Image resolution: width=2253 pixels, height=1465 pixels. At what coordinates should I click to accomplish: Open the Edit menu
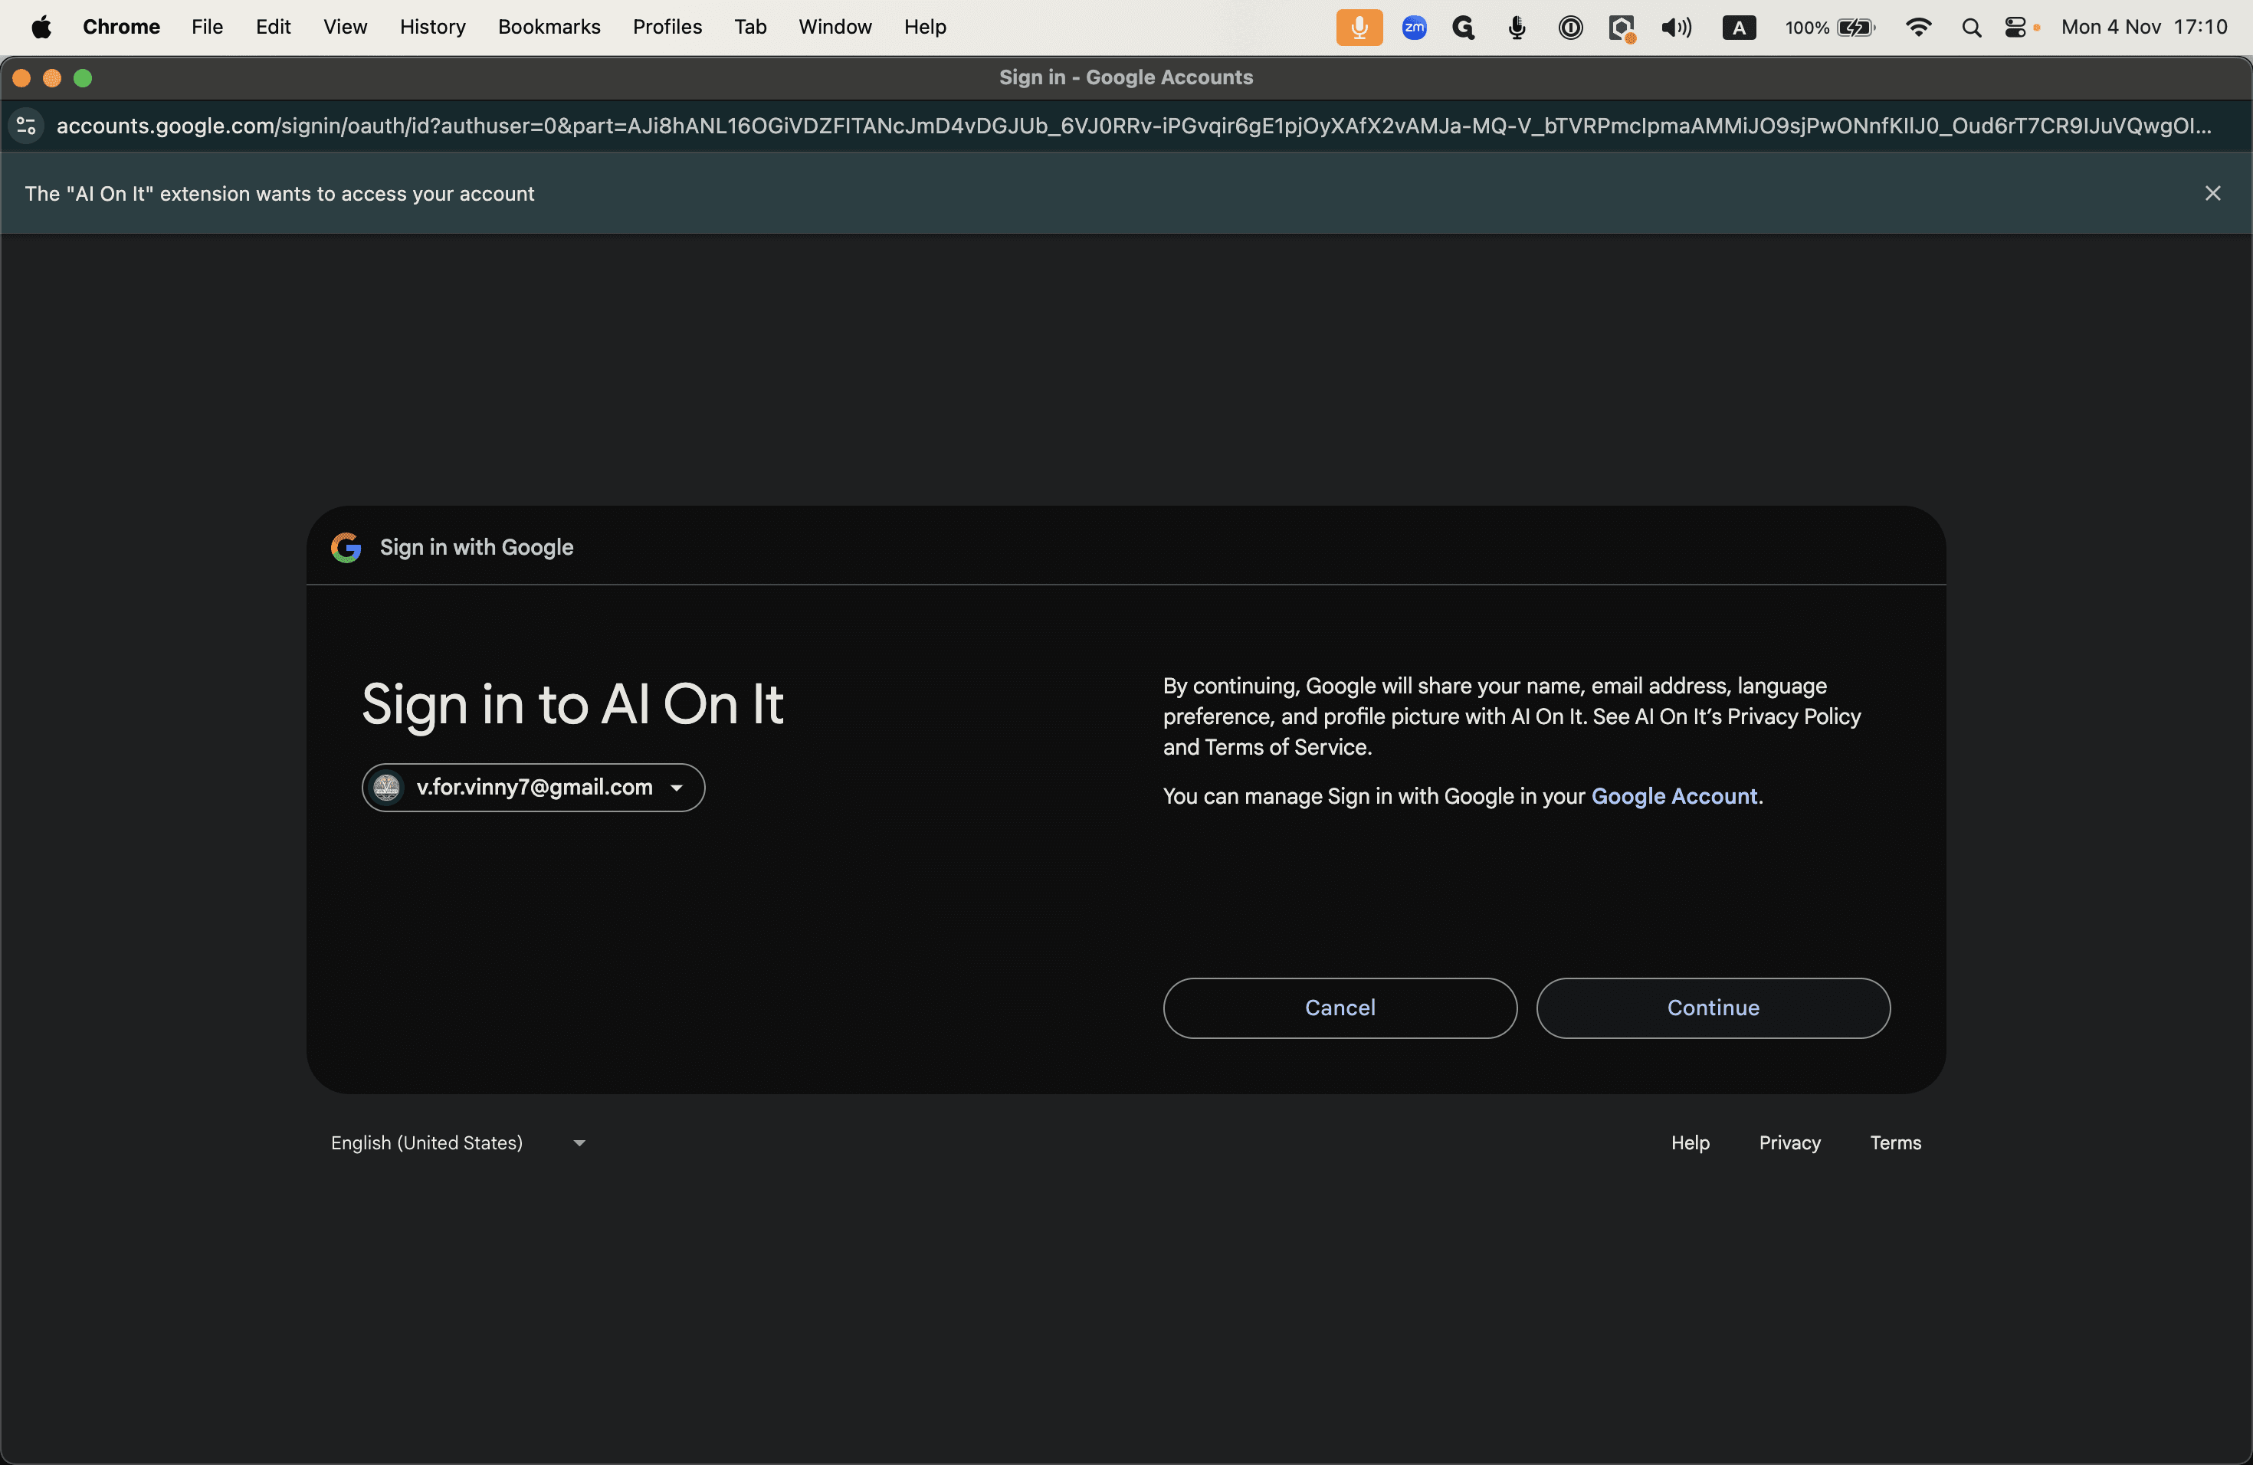[x=273, y=27]
